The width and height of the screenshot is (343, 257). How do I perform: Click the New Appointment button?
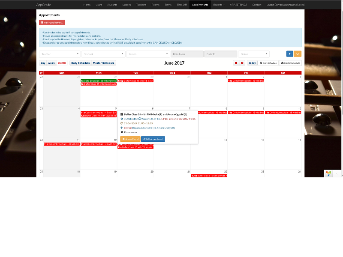click(52, 23)
